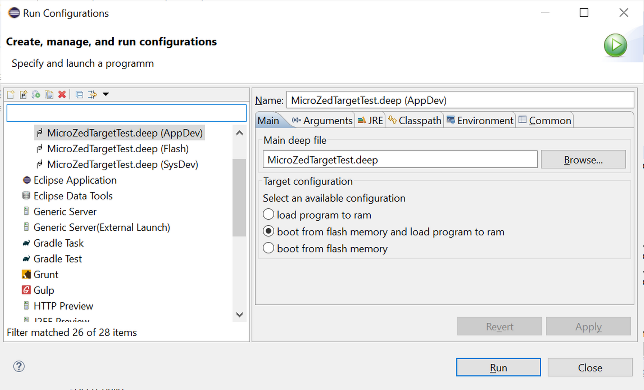Click the filter text field above the tree
Viewport: 644px width, 390px height.
click(x=126, y=113)
